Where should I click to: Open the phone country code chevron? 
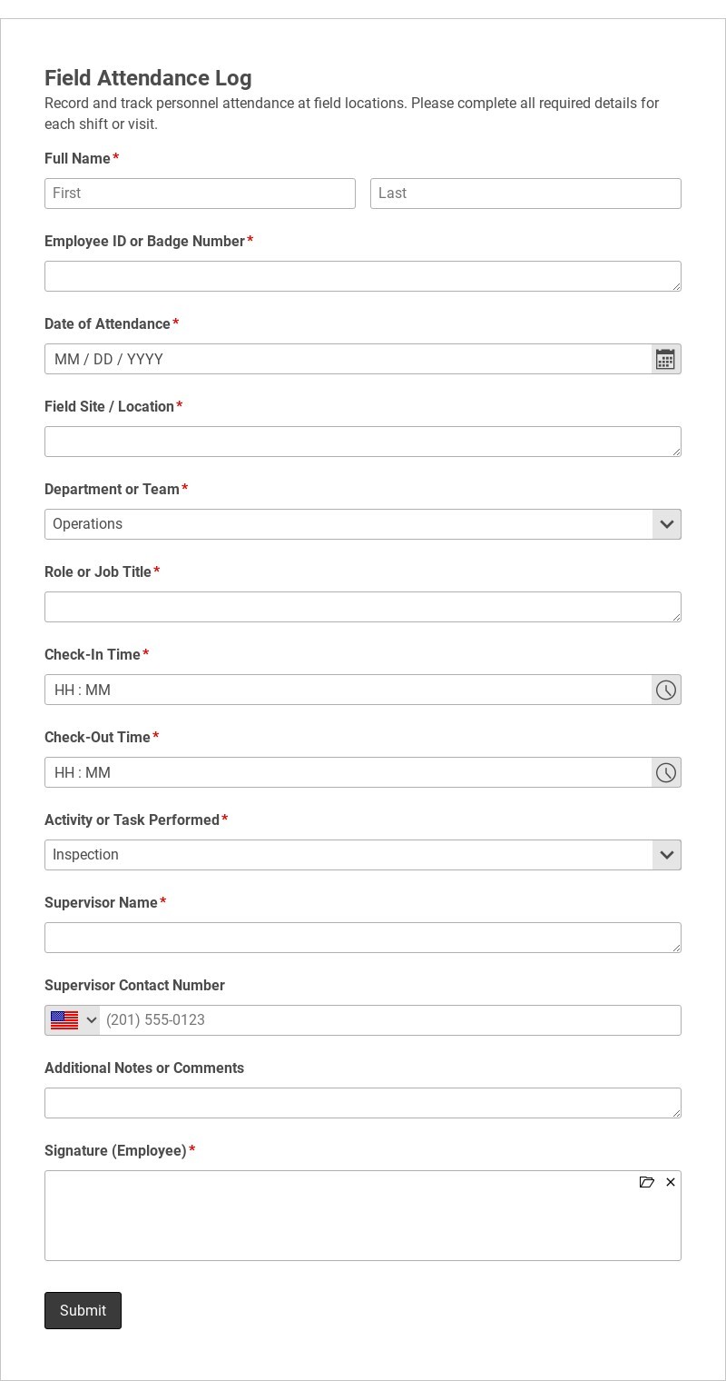pos(92,1020)
